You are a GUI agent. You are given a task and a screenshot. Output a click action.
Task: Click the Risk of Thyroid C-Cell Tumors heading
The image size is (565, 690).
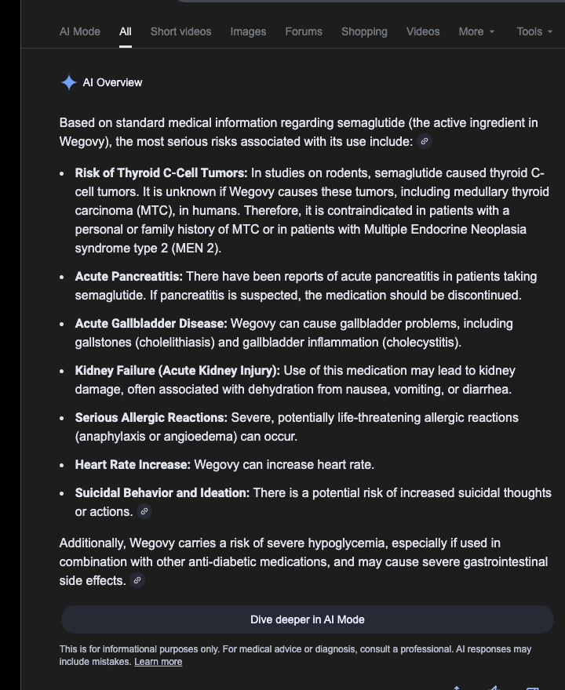tap(161, 173)
